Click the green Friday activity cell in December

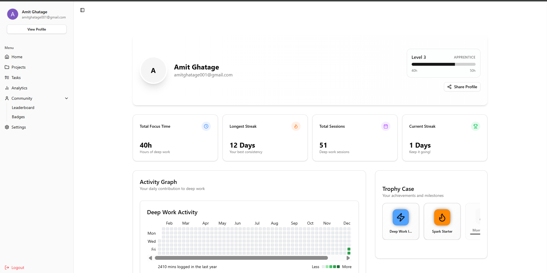pos(349,249)
